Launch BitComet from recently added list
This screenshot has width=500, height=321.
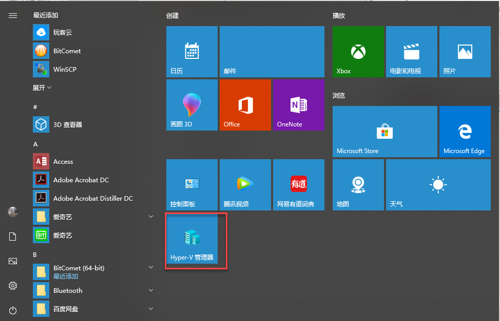(x=94, y=51)
